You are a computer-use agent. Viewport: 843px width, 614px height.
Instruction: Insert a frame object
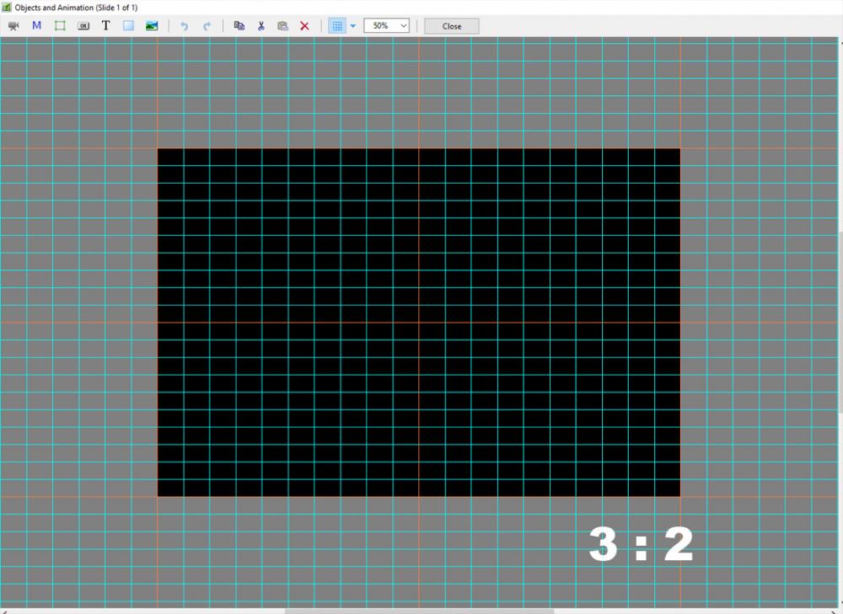coord(60,26)
